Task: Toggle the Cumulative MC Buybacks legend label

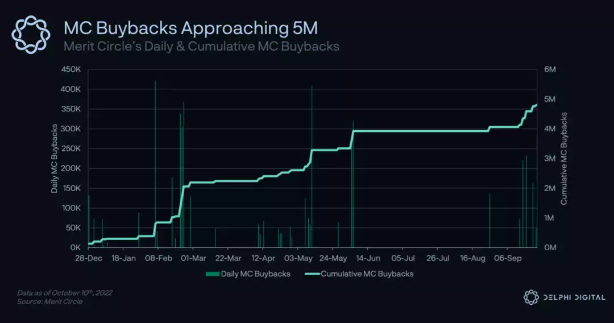Action: tap(367, 274)
